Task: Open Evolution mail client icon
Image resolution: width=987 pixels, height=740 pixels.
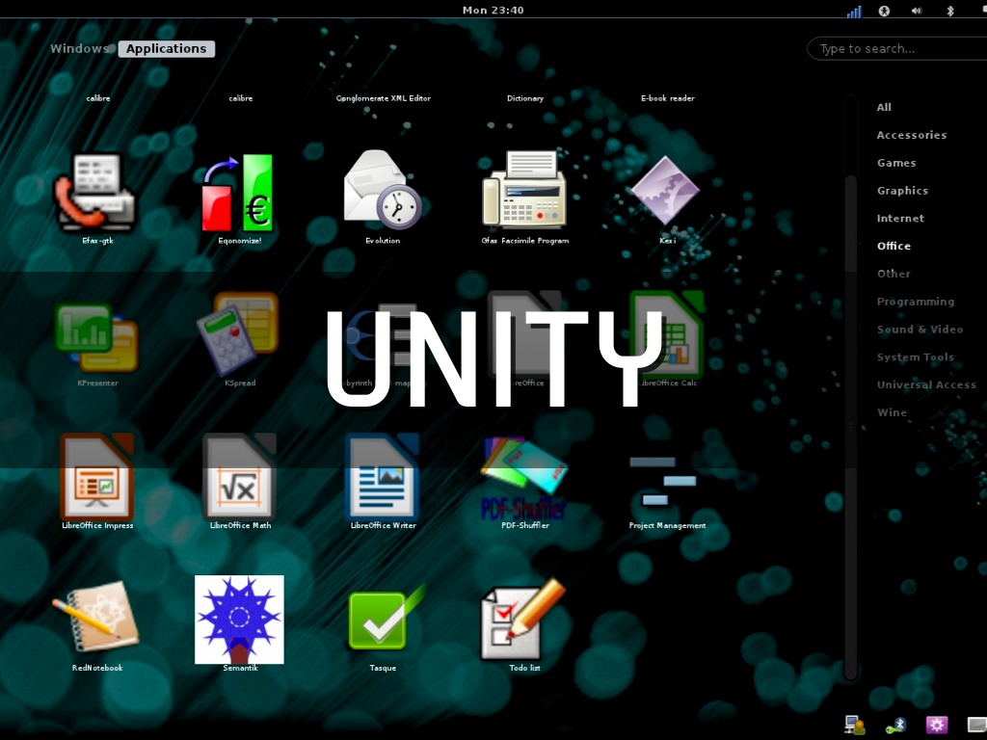Action: (383, 191)
